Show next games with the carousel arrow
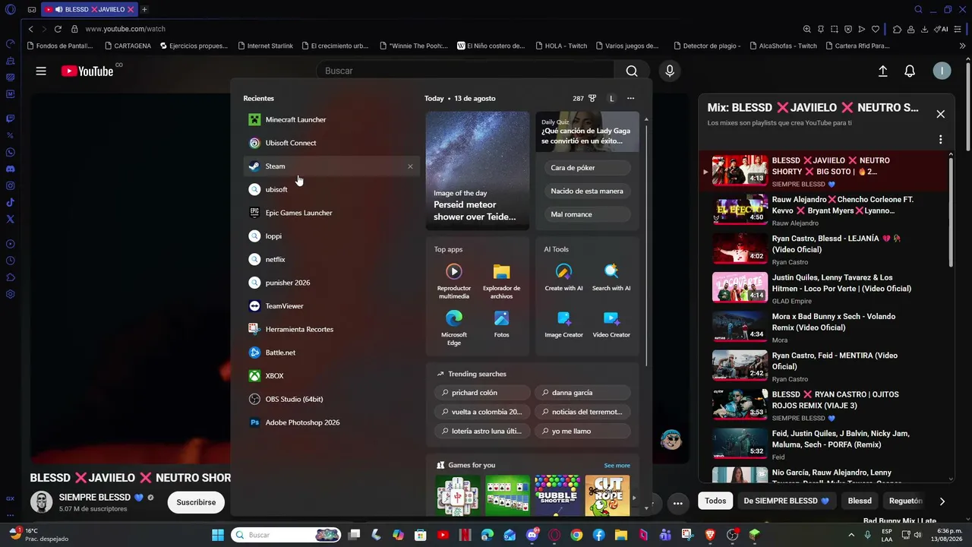The height and width of the screenshot is (547, 972). (x=634, y=498)
